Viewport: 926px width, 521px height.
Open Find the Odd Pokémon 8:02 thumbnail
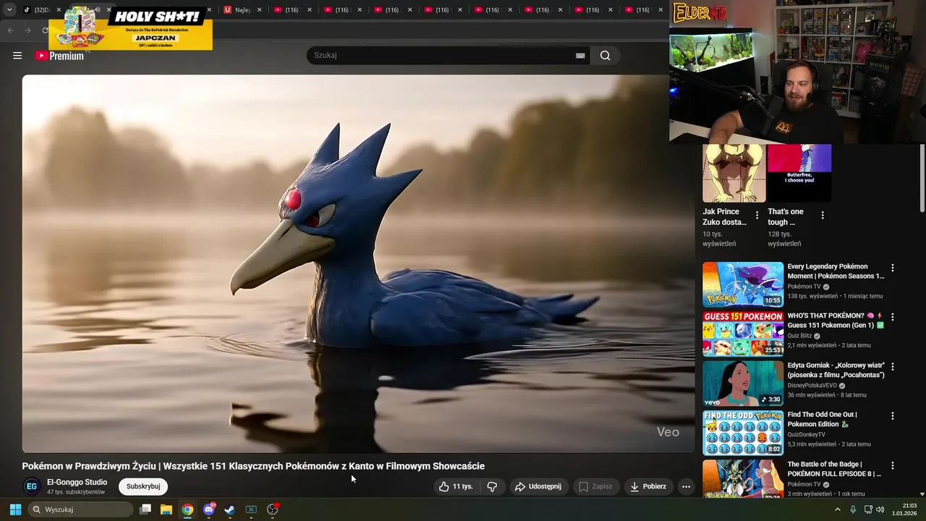(743, 433)
